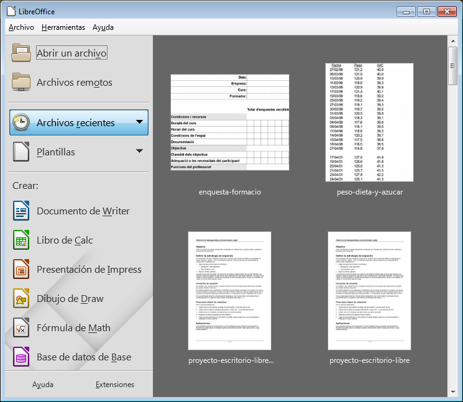Open the peso-dieta-y-azucar thumbnail

369,122
